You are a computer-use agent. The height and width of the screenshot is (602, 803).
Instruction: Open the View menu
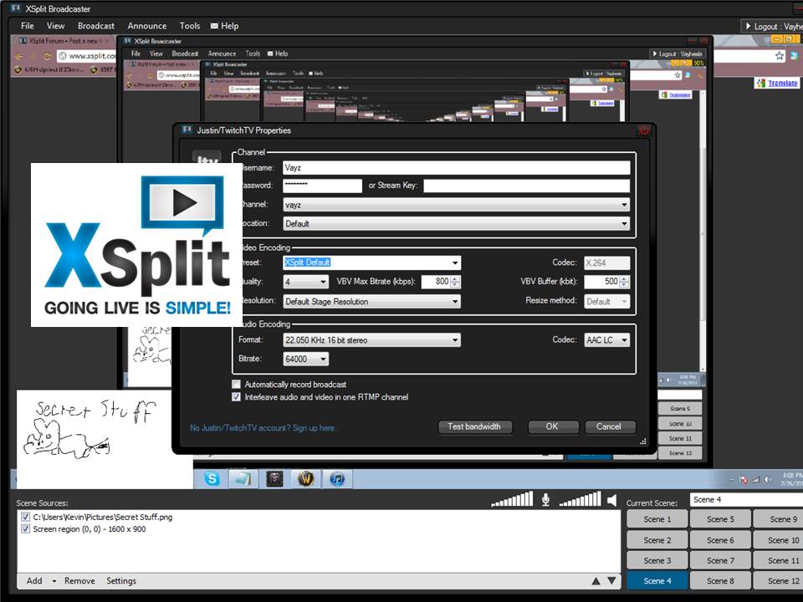[55, 26]
